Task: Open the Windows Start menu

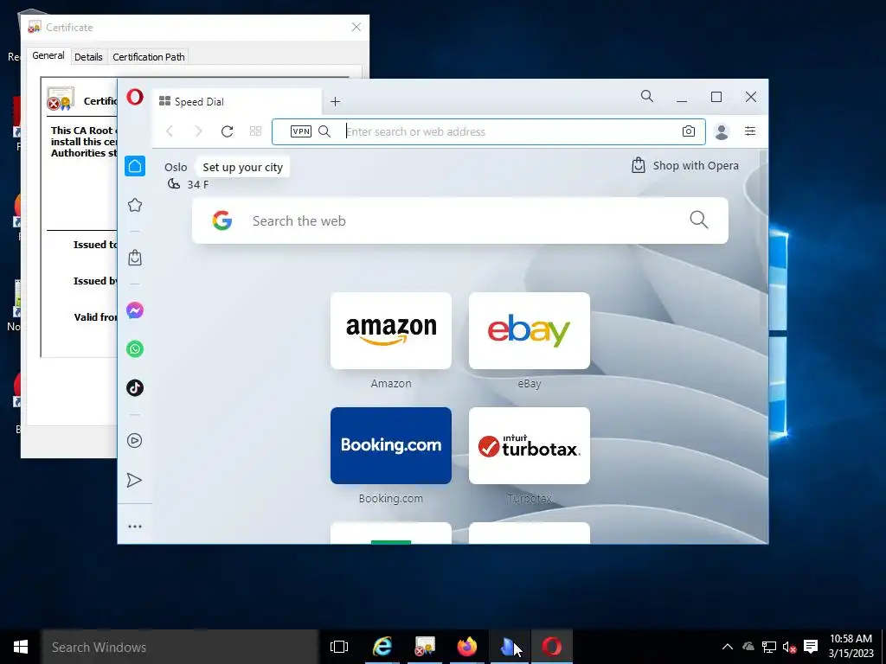Action: [x=21, y=647]
